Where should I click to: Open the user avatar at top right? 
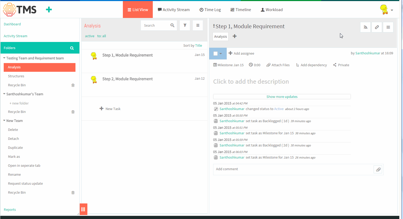point(384,9)
